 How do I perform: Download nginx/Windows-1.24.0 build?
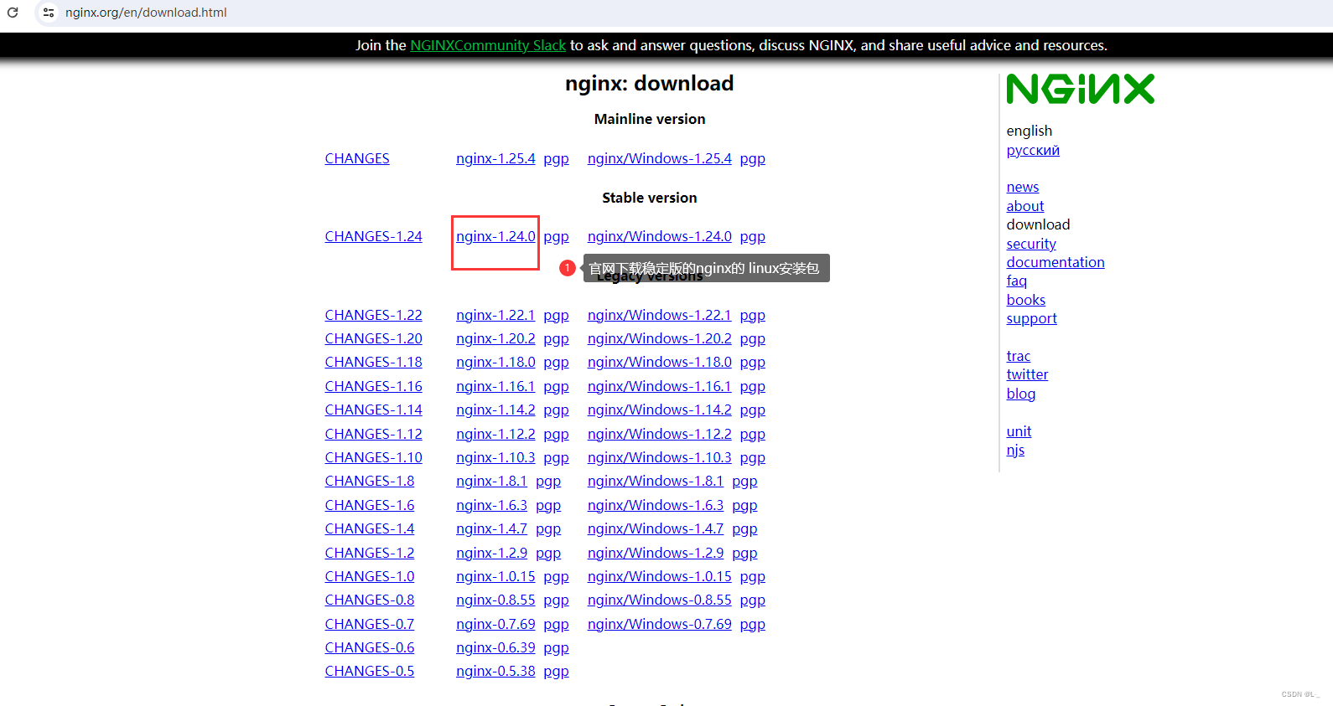[660, 236]
